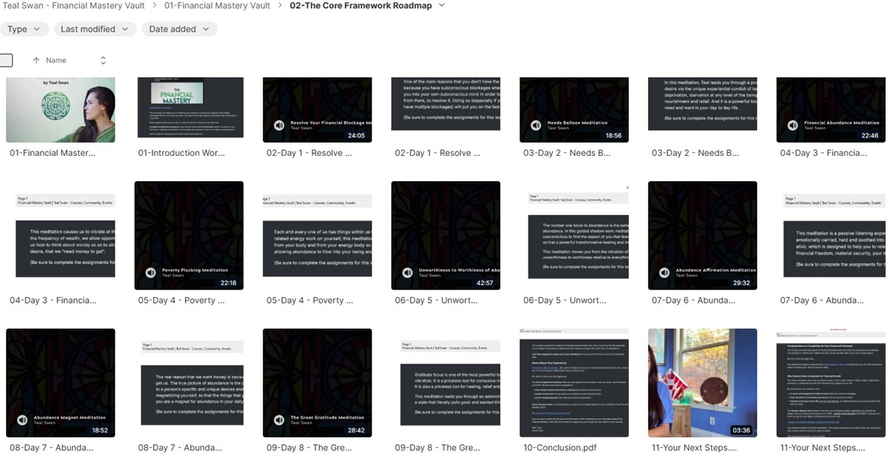
Task: Open the Type filter dropdown
Action: (x=24, y=29)
